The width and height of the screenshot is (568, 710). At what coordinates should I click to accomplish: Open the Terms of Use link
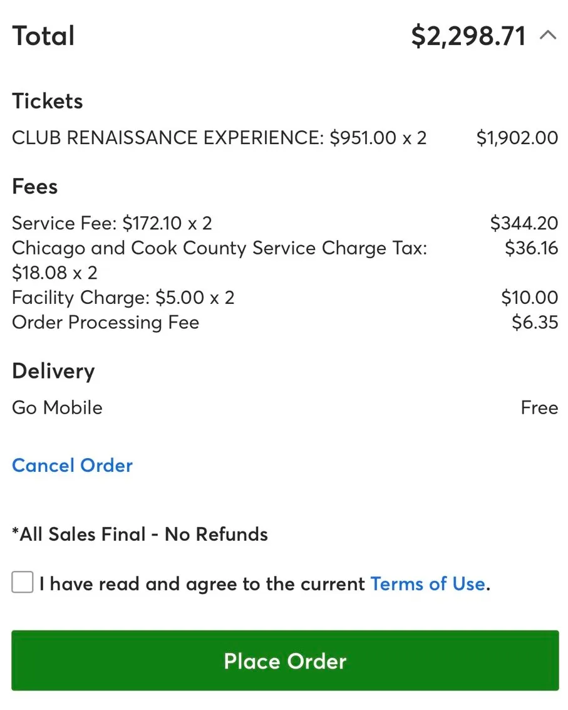(x=428, y=584)
